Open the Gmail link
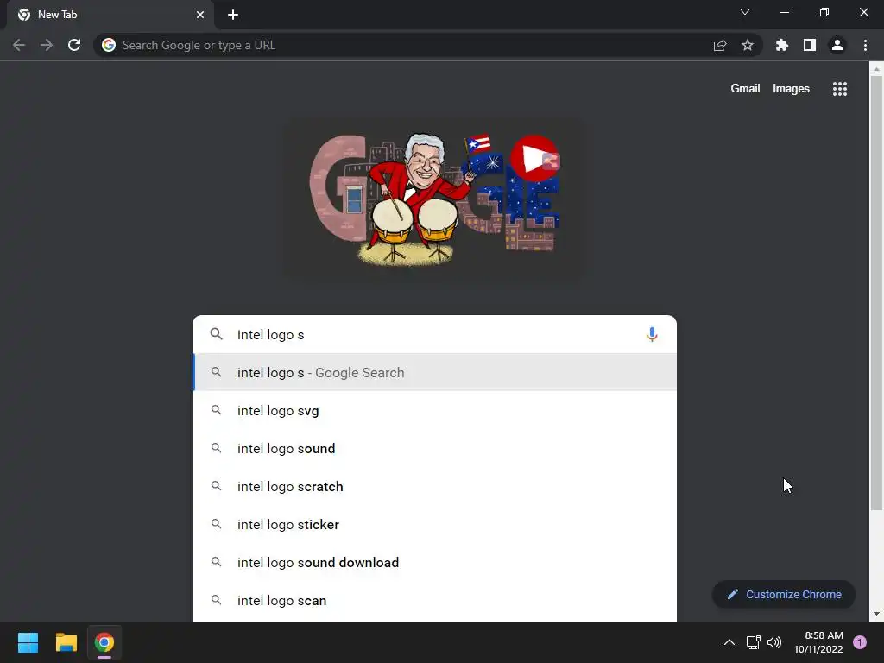Viewport: 884px width, 663px height. click(x=745, y=89)
